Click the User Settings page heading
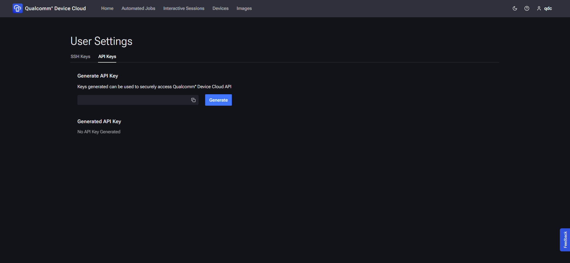The image size is (570, 263). pyautogui.click(x=101, y=41)
